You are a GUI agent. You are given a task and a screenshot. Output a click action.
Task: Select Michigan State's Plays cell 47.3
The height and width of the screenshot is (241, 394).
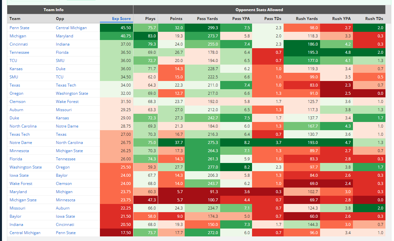coord(146,200)
